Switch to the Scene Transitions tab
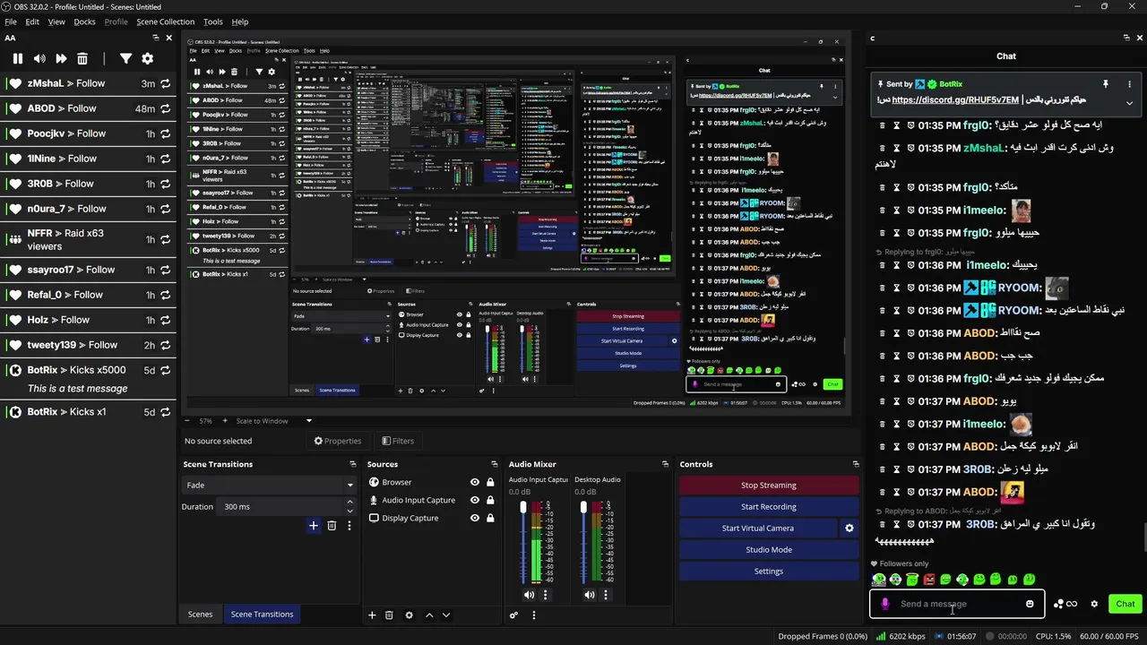Viewport: 1147px width, 645px height. coord(262,615)
